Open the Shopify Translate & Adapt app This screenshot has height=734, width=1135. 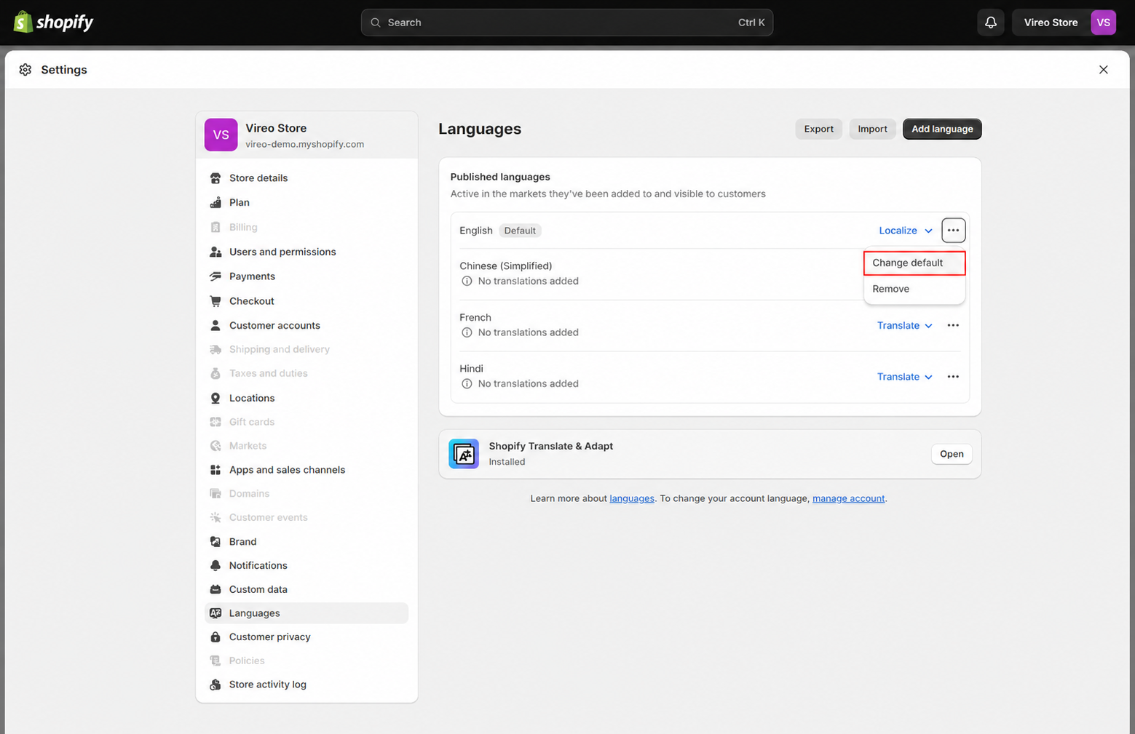[952, 454]
